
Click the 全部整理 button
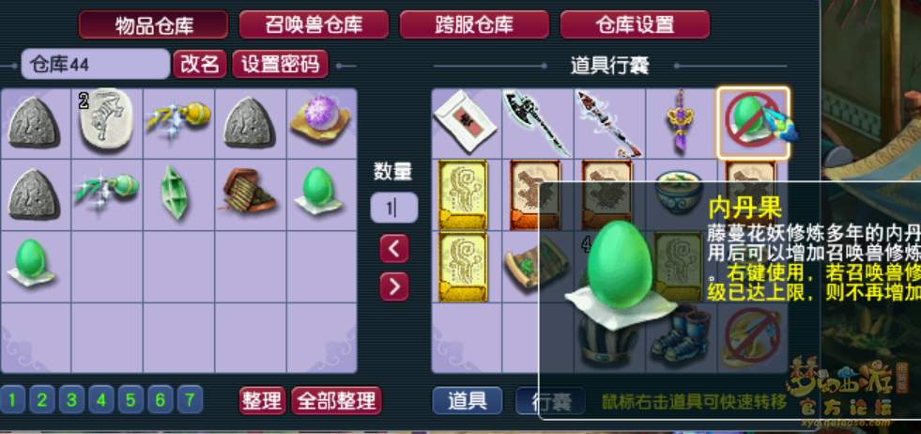pyautogui.click(x=336, y=401)
